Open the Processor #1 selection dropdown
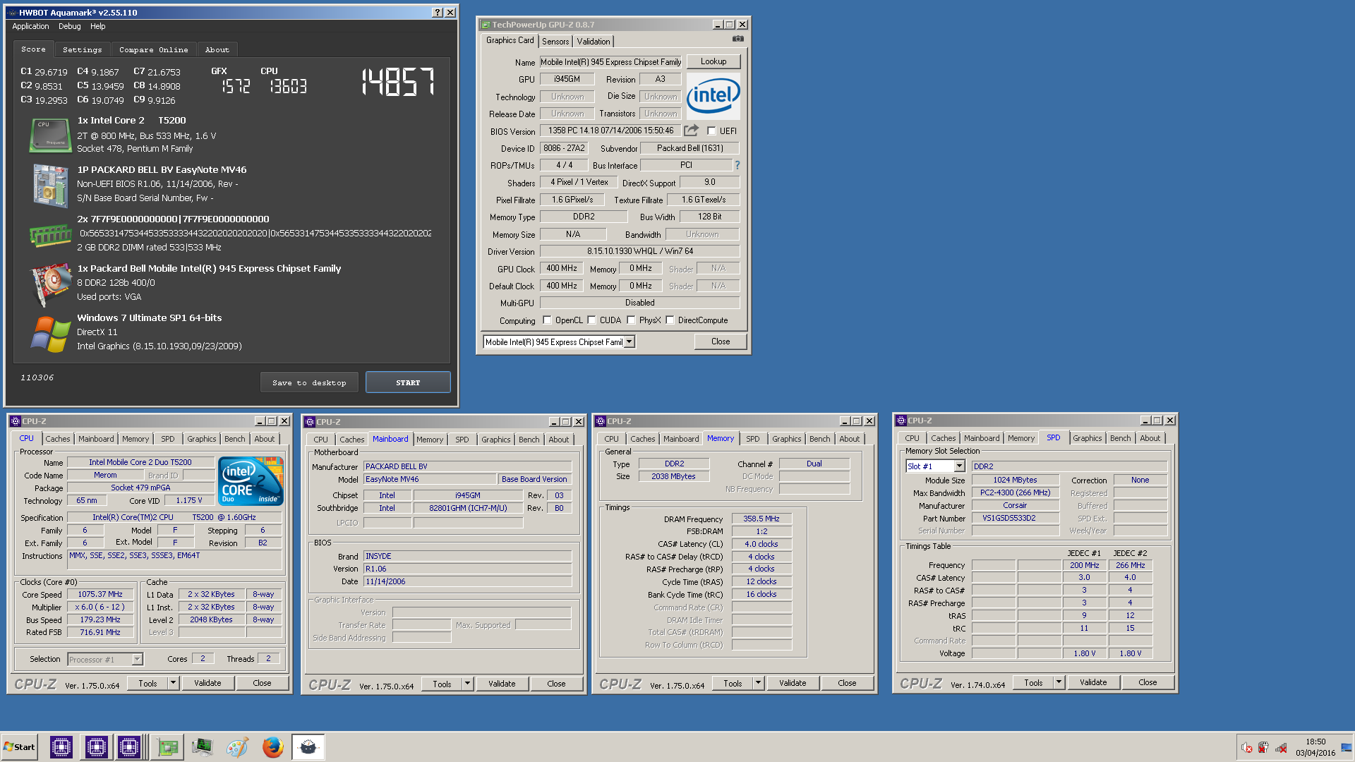 coord(137,660)
